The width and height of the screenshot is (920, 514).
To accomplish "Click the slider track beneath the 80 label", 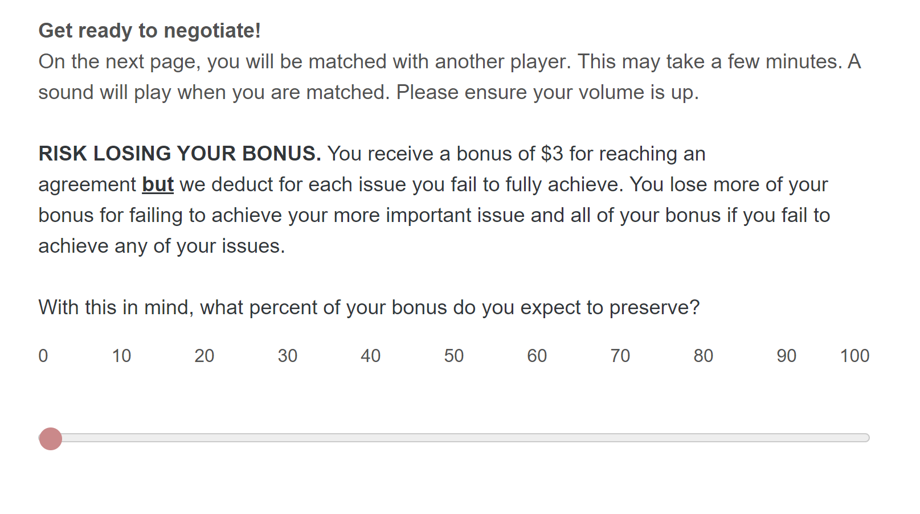I will pyautogui.click(x=704, y=438).
